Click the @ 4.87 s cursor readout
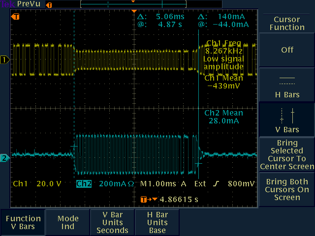This screenshot has height=236, width=315. [159, 25]
